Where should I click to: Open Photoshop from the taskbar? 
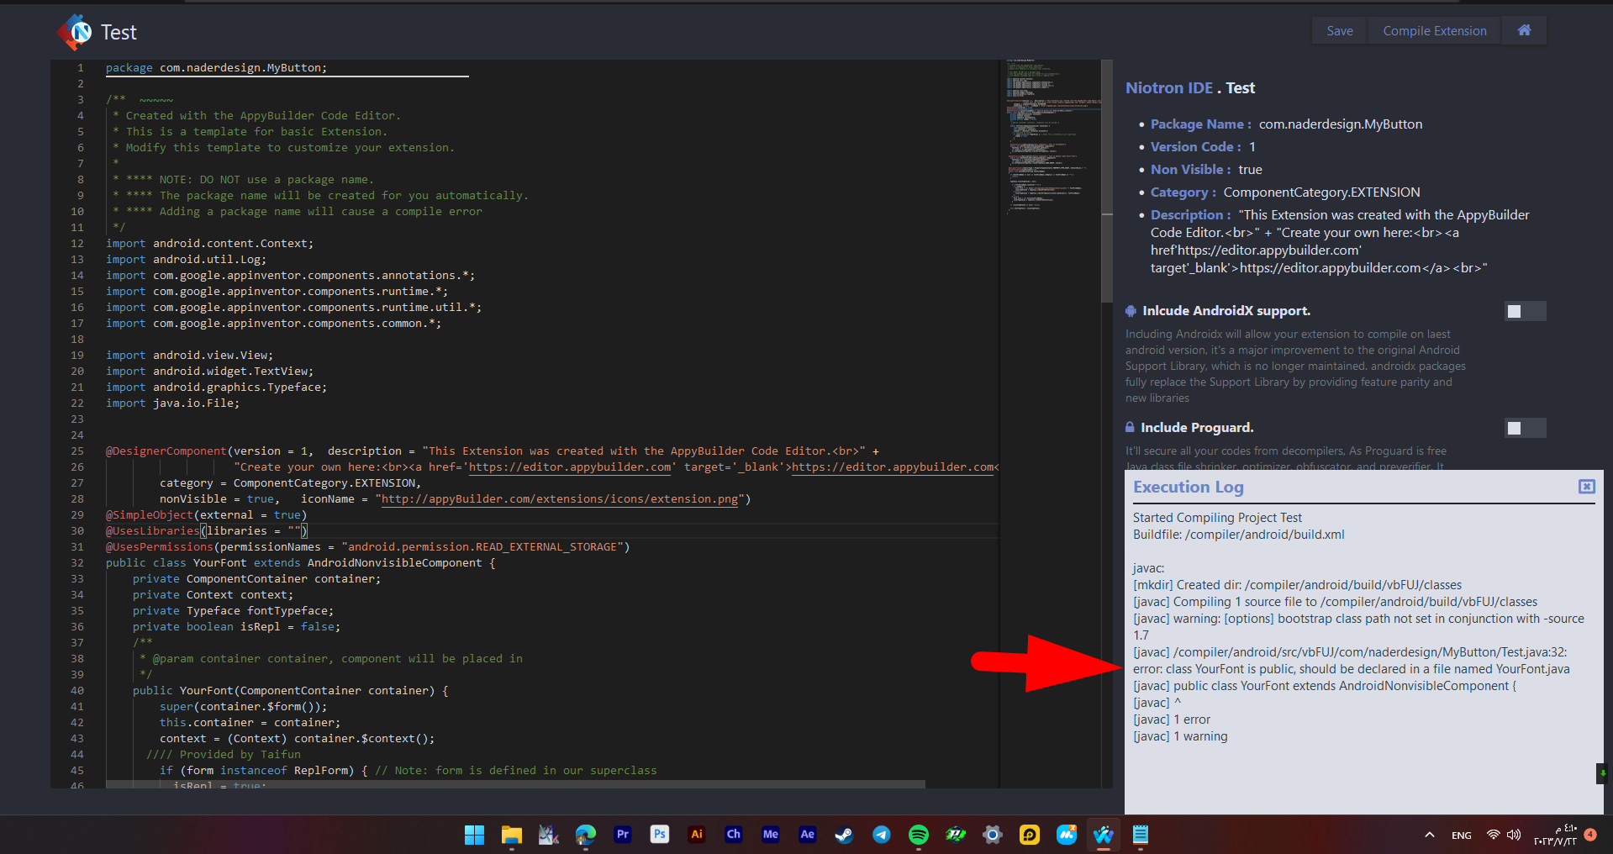[x=660, y=835]
